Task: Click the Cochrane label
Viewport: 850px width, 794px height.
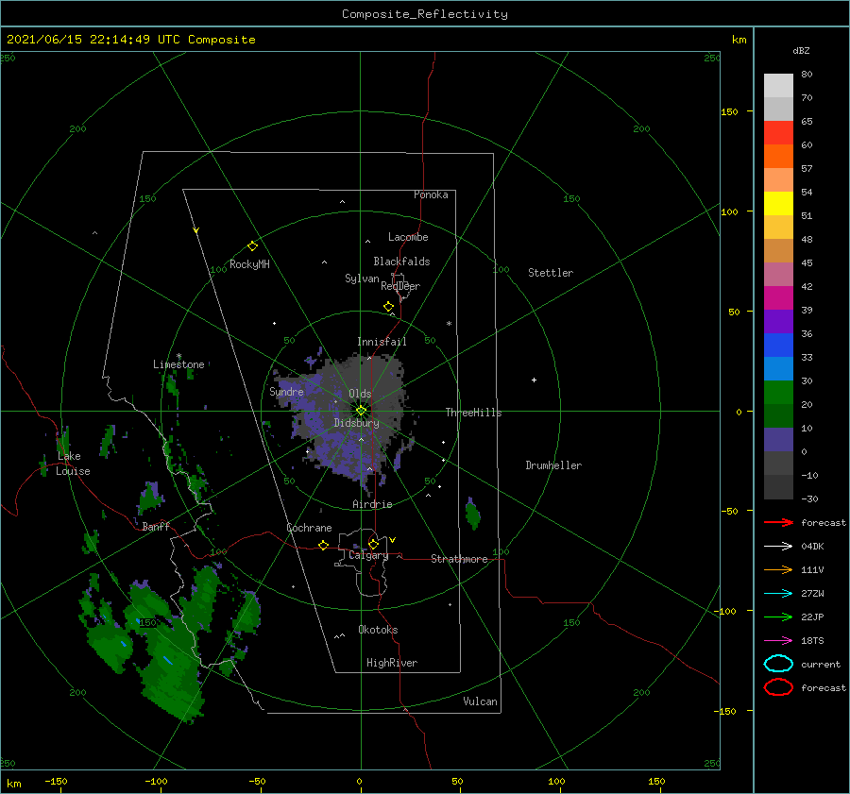Action: 309,528
